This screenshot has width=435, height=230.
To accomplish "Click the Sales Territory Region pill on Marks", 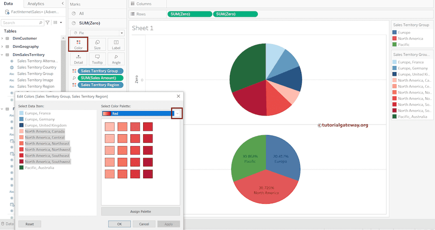I will coord(100,85).
